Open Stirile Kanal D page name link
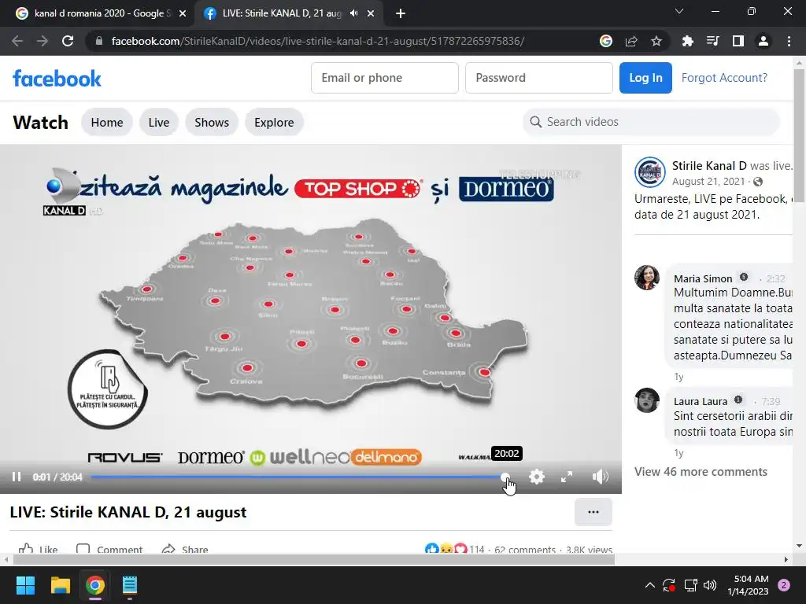The image size is (806, 604). tap(709, 166)
